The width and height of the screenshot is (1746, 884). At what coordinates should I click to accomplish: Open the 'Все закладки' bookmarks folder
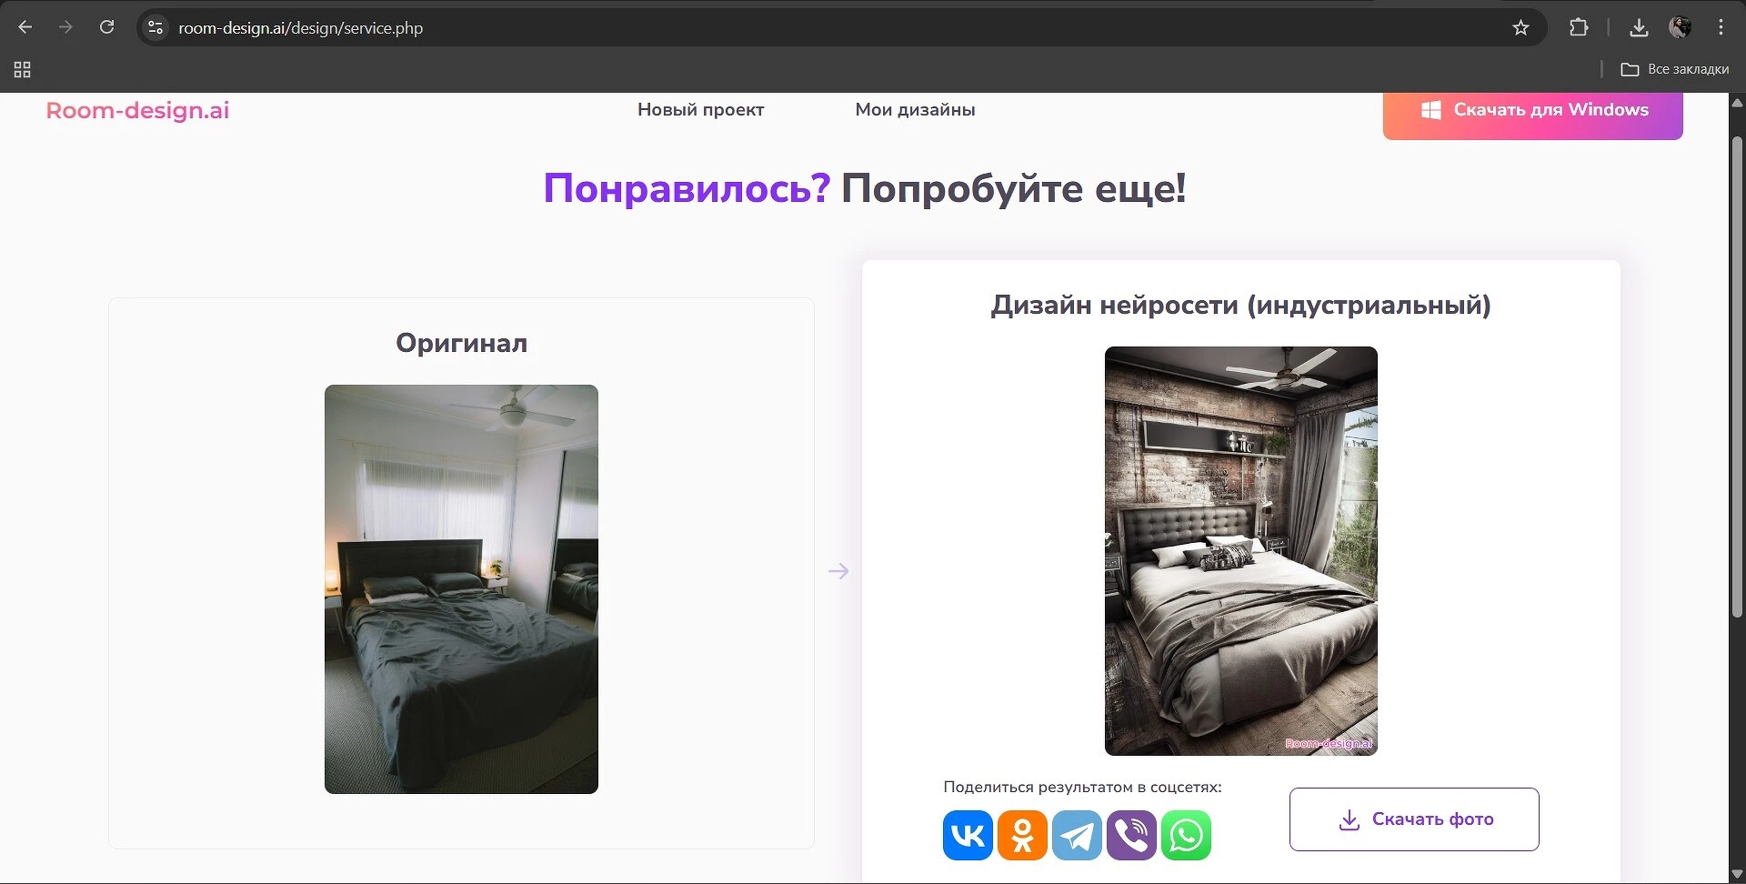click(1675, 69)
